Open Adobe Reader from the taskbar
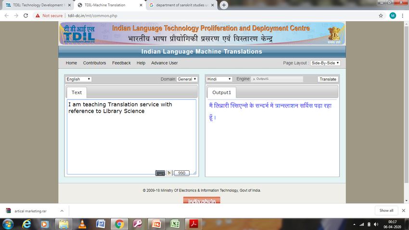 click(x=193, y=224)
